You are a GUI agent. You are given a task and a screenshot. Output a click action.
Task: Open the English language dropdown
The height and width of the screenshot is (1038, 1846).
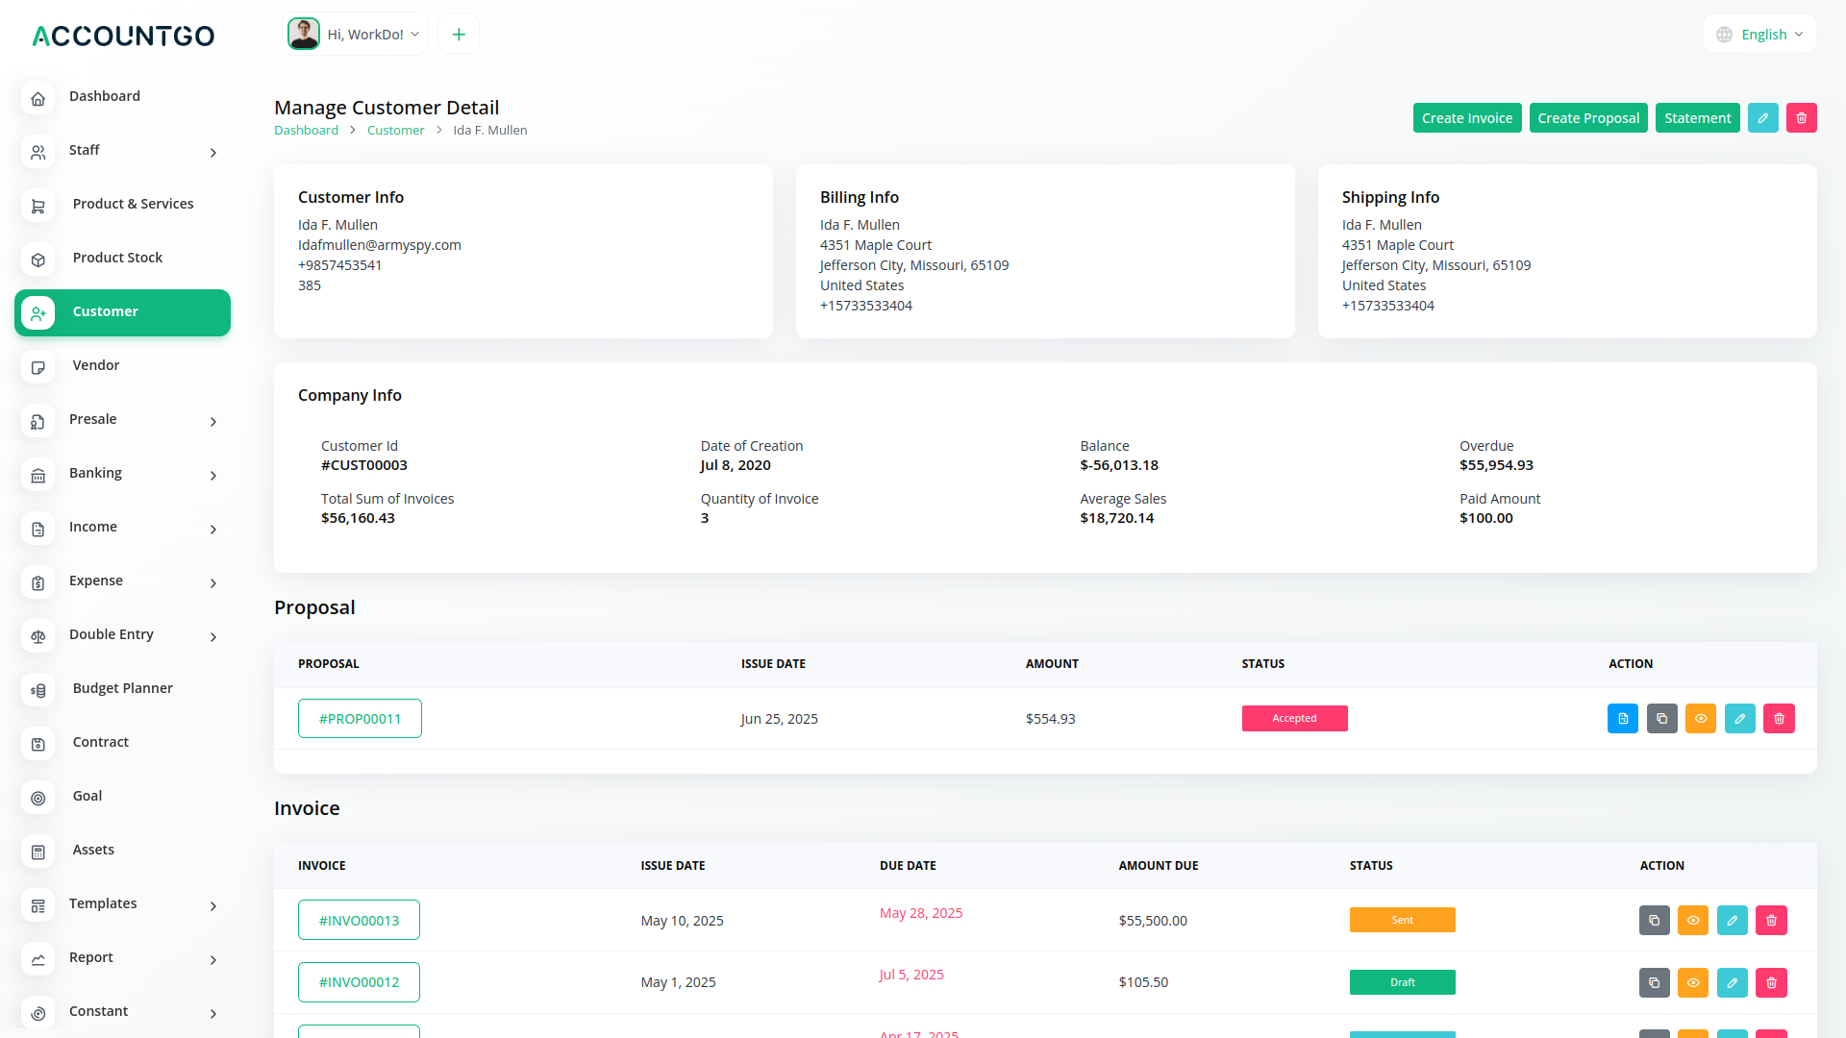[x=1759, y=35]
